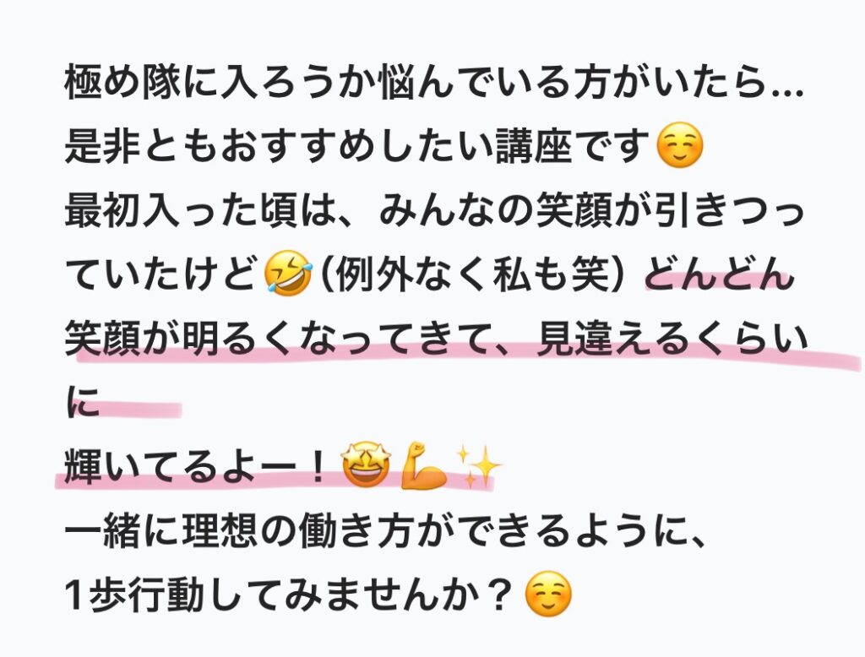This screenshot has width=865, height=657.
Task: Click the sparkles emoji
Action: click(x=478, y=467)
